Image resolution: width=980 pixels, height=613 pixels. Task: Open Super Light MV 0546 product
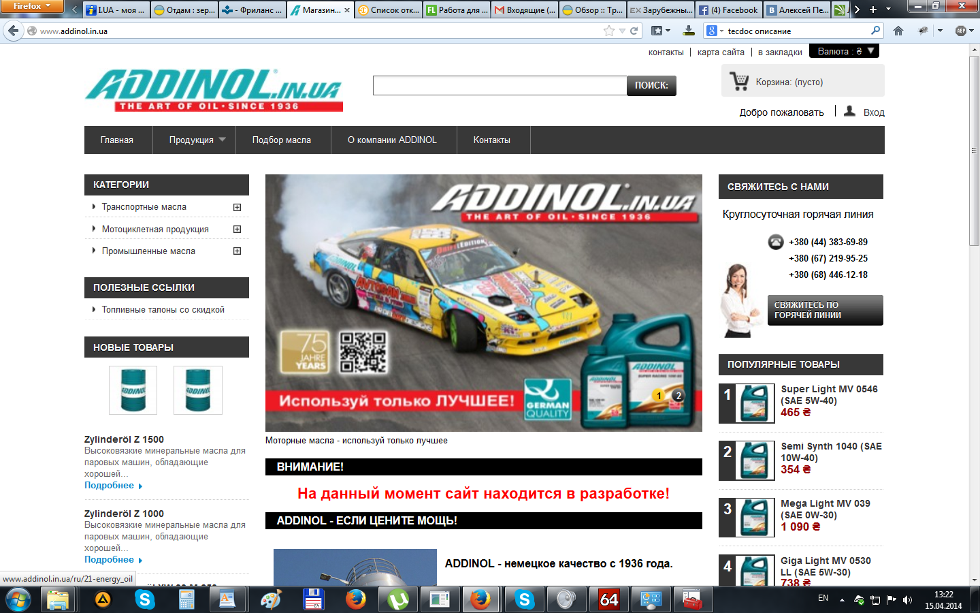point(829,394)
